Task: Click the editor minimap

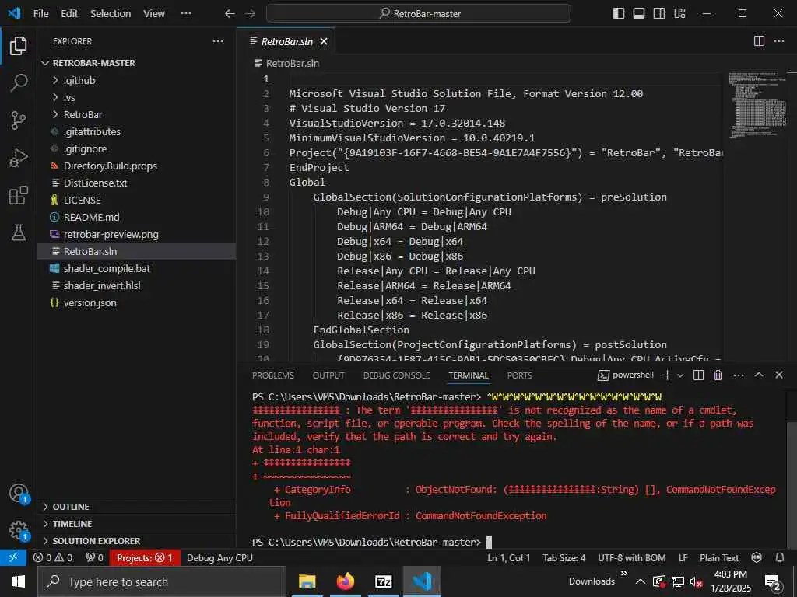Action: click(758, 105)
